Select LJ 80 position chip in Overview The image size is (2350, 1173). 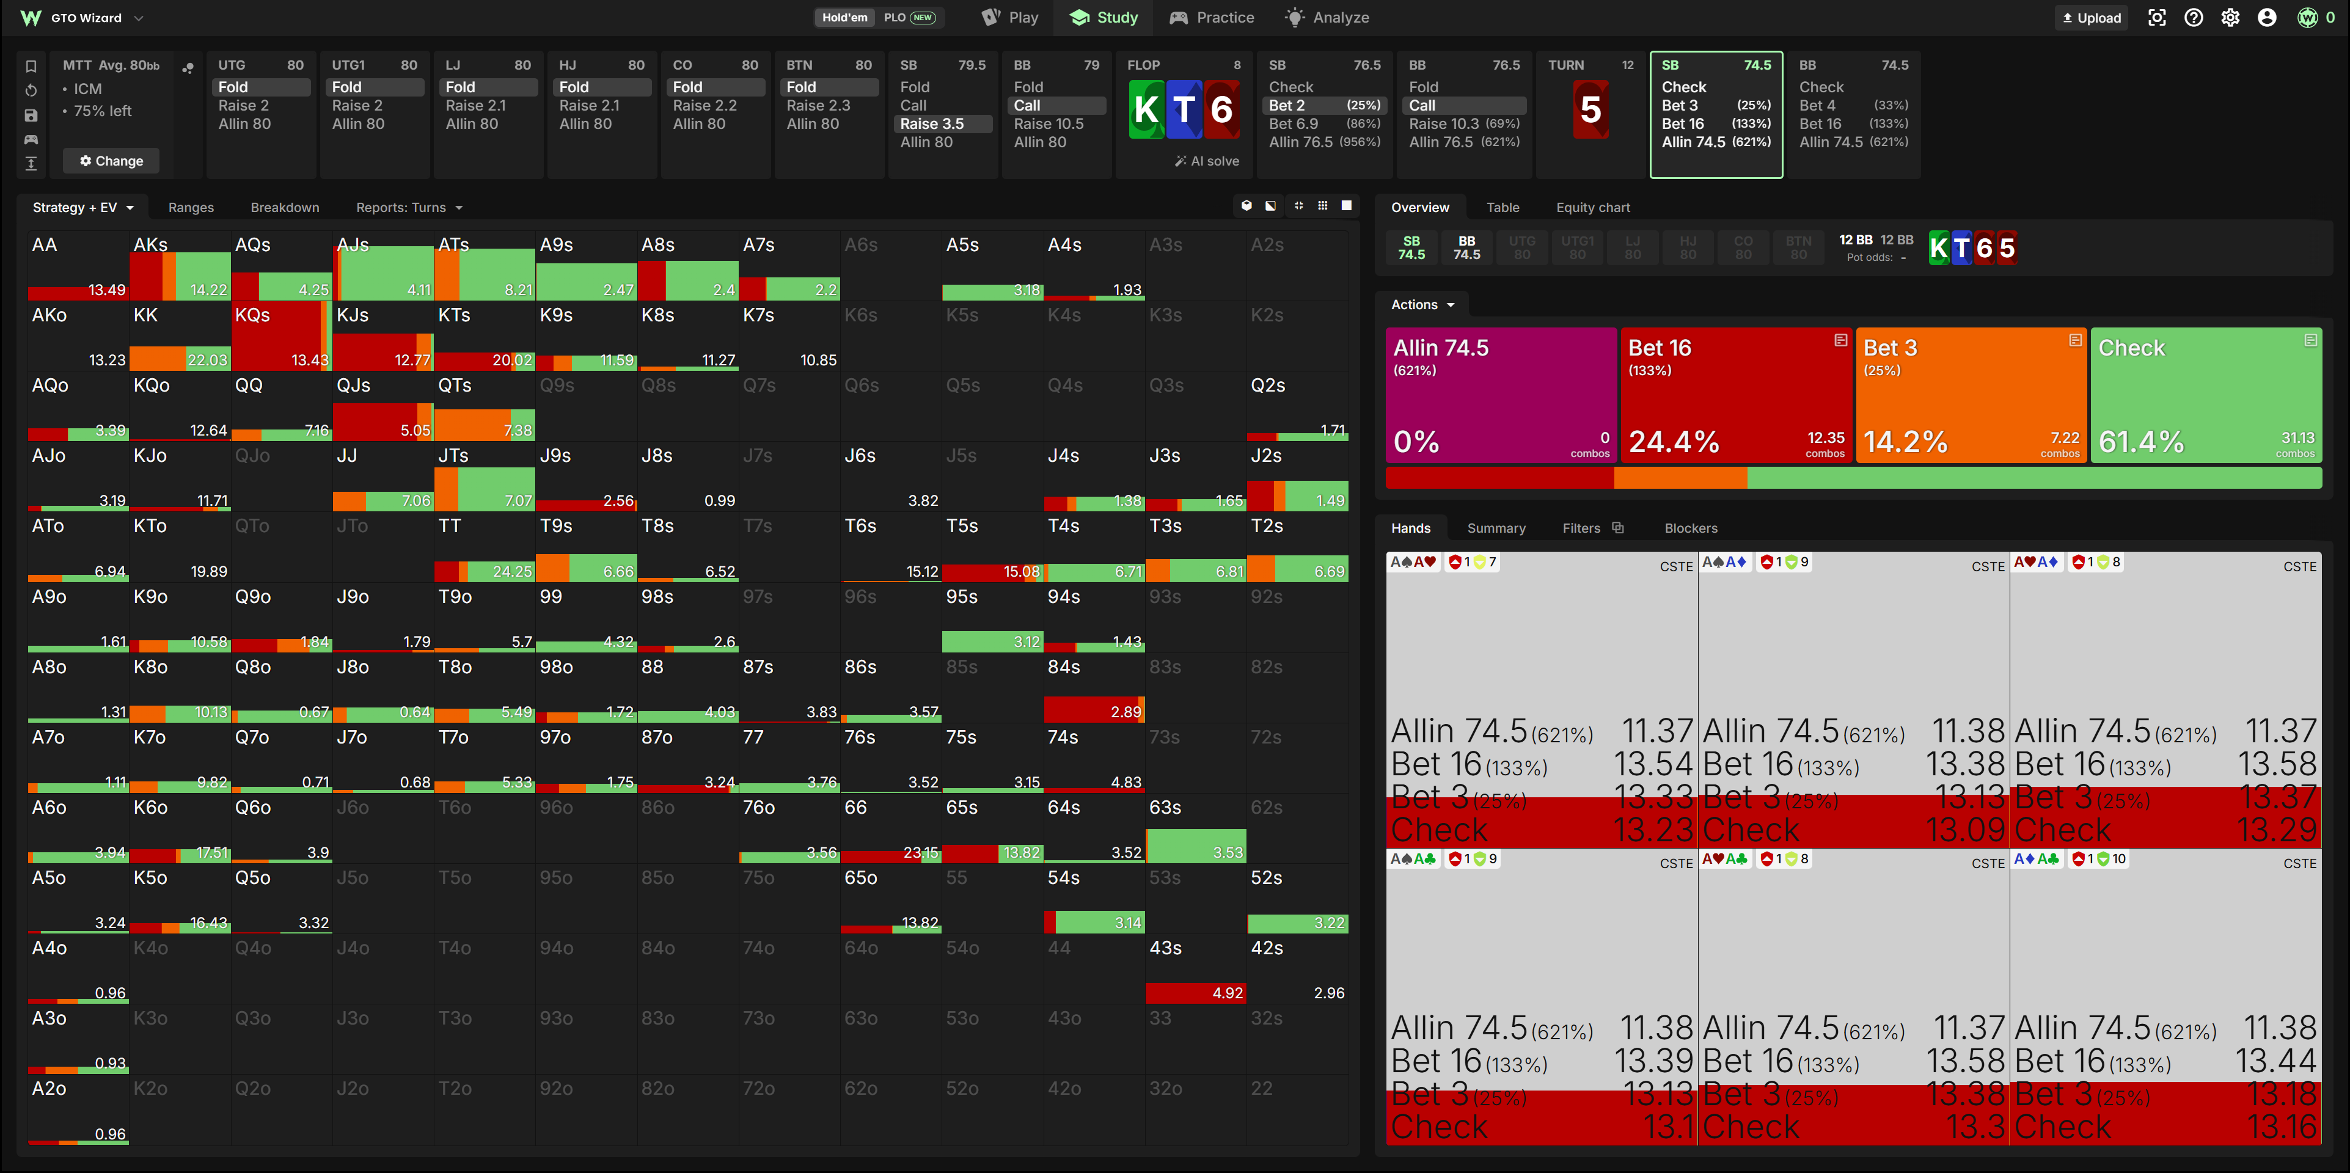pyautogui.click(x=1633, y=248)
